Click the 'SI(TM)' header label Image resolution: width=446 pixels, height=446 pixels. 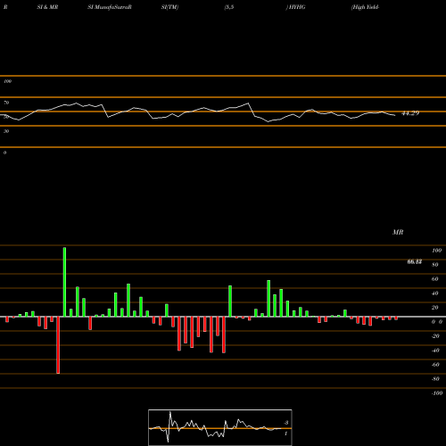(x=169, y=7)
